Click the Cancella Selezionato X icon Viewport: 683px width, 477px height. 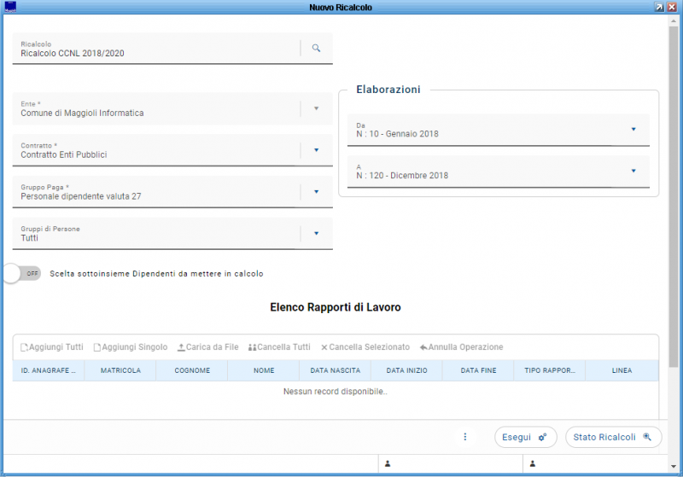point(324,347)
